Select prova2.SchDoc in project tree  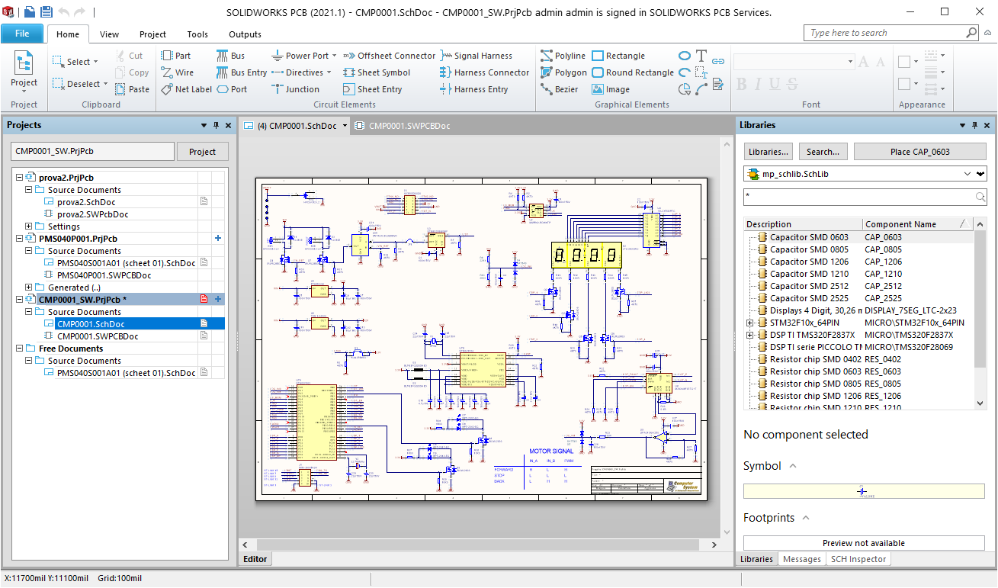pyautogui.click(x=86, y=202)
